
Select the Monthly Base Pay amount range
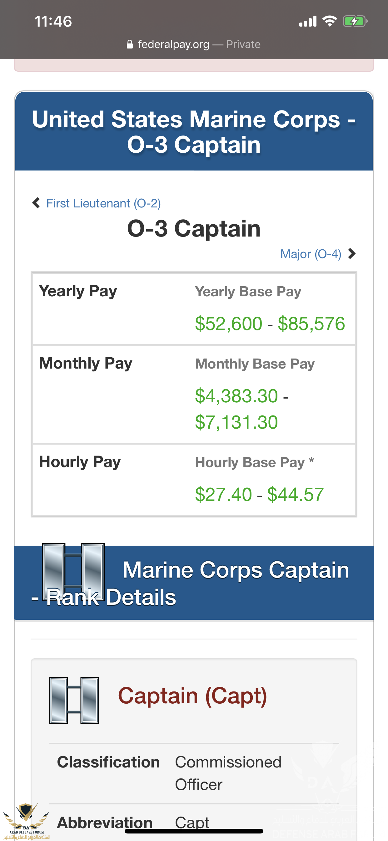[241, 409]
